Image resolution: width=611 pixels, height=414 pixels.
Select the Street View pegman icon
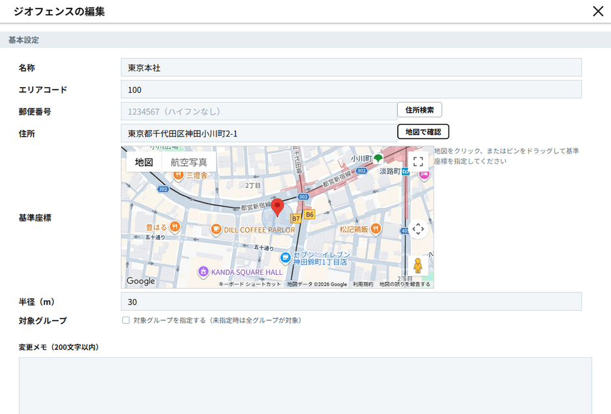click(x=418, y=266)
